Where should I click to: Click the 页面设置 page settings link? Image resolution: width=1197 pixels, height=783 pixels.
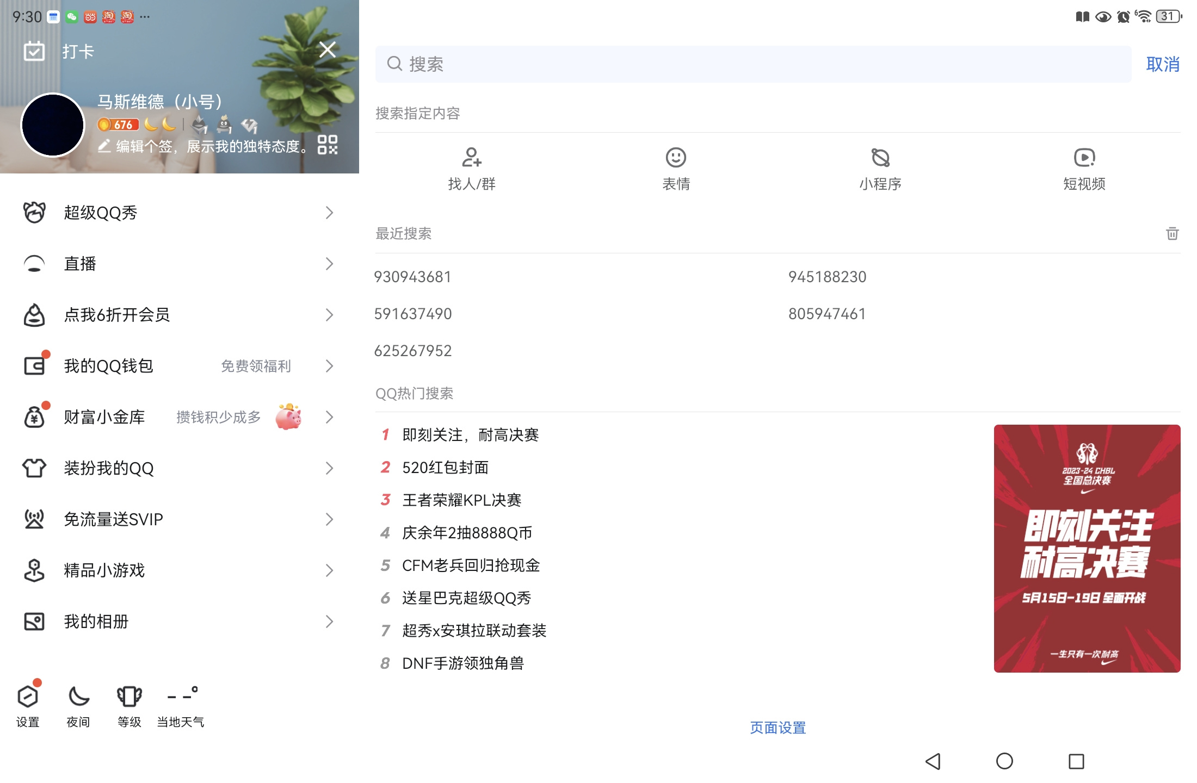pyautogui.click(x=778, y=728)
